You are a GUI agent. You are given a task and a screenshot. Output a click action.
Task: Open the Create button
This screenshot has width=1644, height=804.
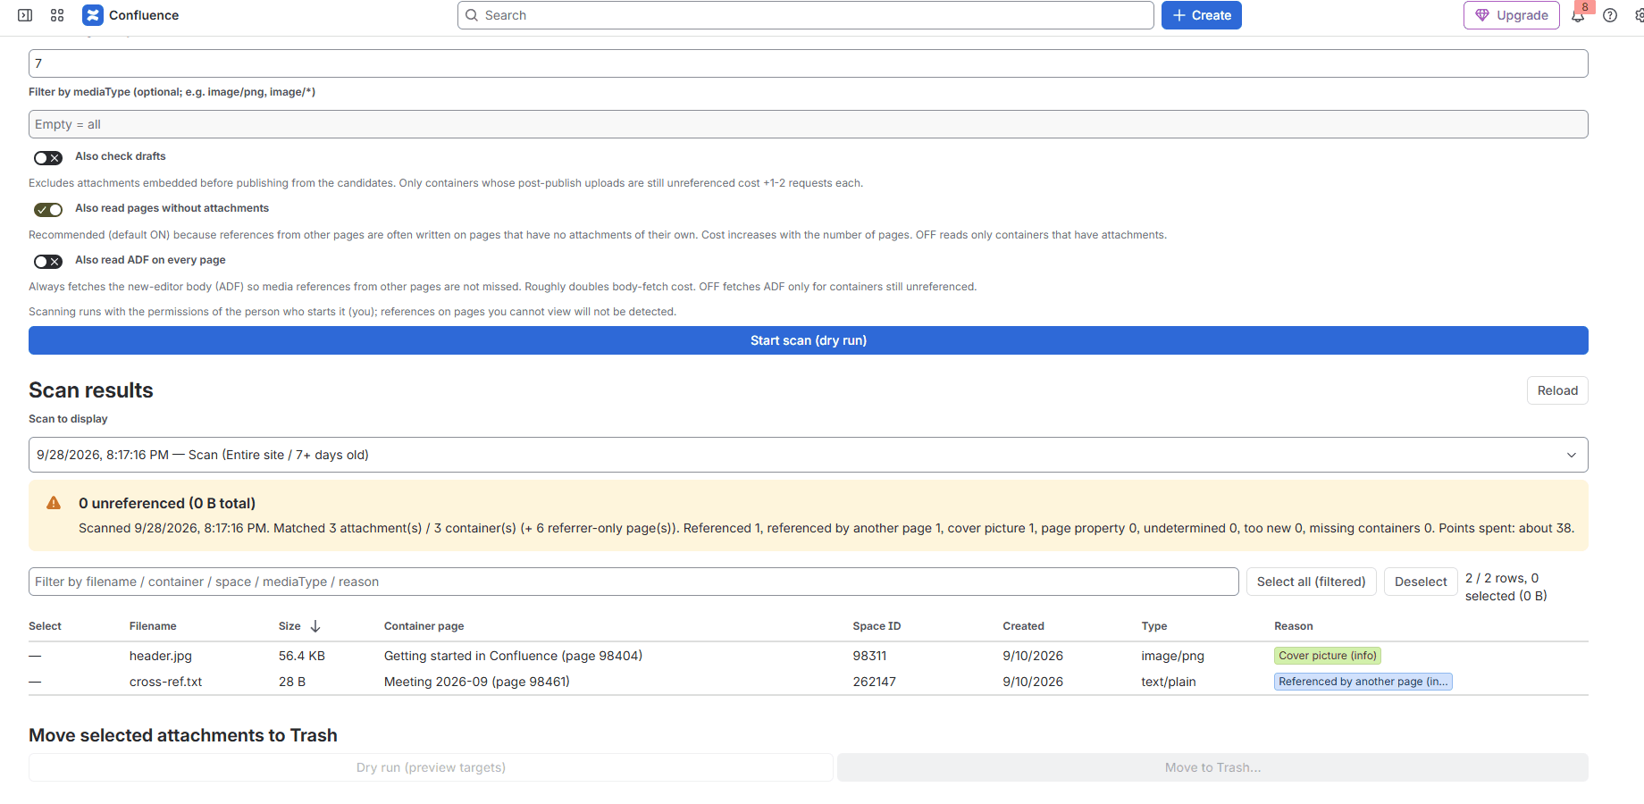coord(1202,15)
